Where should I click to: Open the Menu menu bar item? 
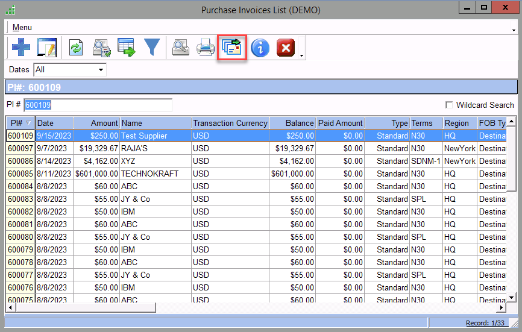(22, 28)
